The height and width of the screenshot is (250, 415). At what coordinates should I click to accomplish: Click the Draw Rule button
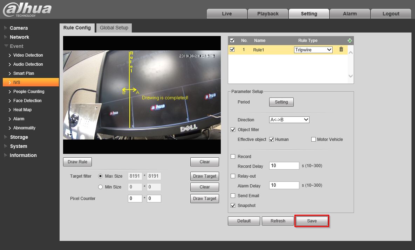click(77, 162)
